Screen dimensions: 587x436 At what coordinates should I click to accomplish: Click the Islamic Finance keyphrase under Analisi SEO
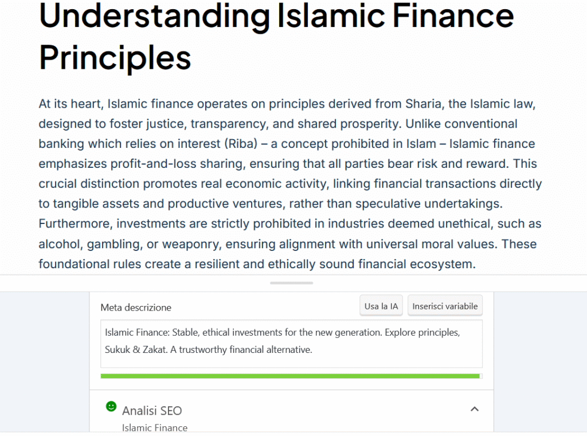(155, 428)
